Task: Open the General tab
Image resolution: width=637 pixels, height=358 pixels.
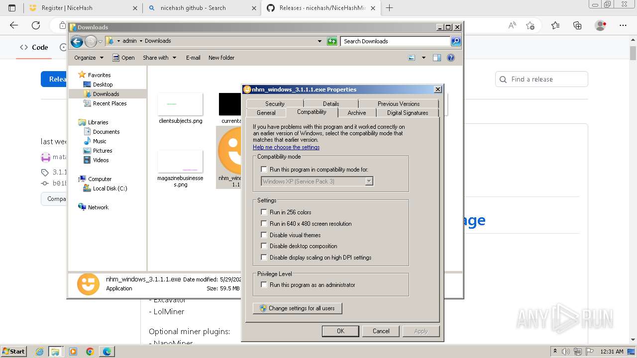Action: [x=266, y=113]
